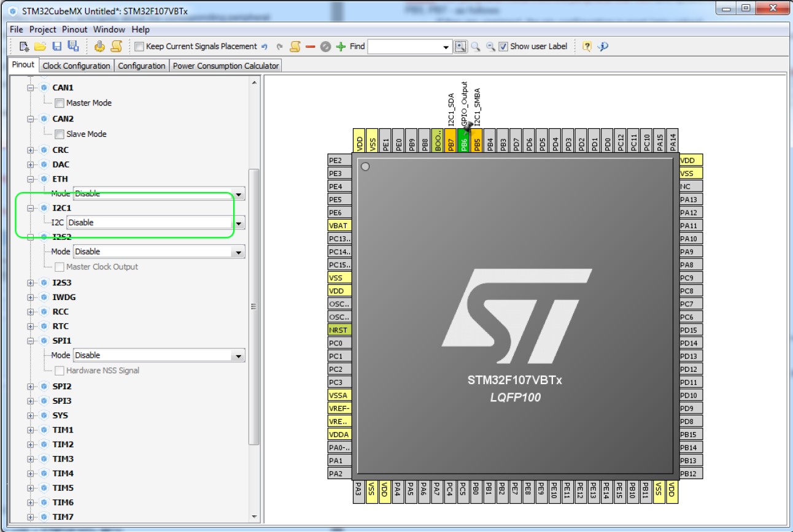Click the peripheral icon beside IWDG
The height and width of the screenshot is (532, 793).
[44, 297]
